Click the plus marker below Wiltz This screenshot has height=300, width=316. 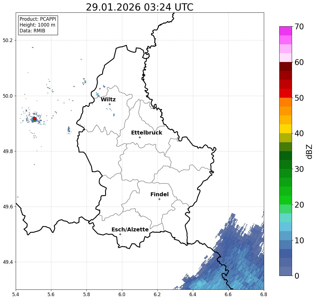110,104
